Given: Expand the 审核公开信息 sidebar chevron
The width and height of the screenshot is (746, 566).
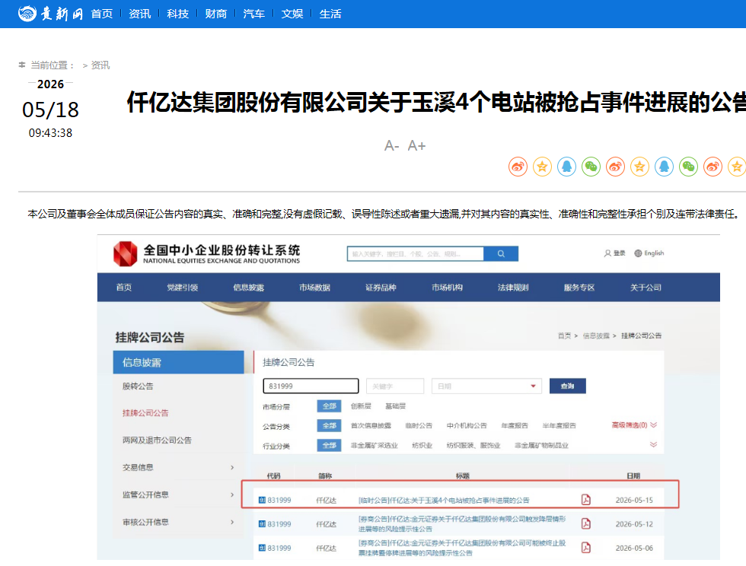Looking at the screenshot, I should coord(232,522).
